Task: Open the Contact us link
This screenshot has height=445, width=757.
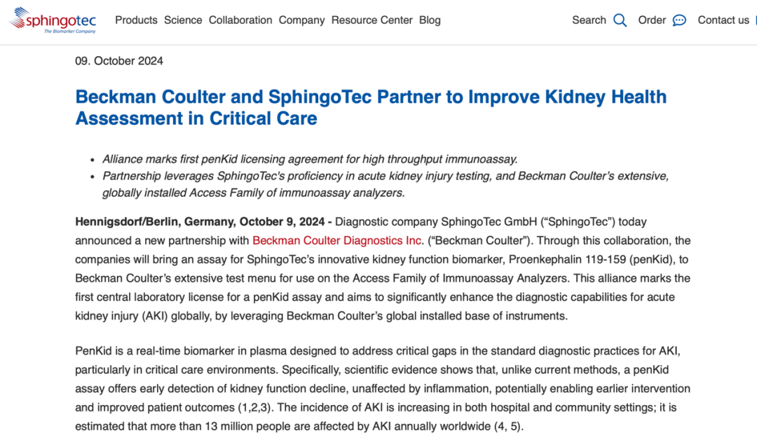Action: (723, 20)
